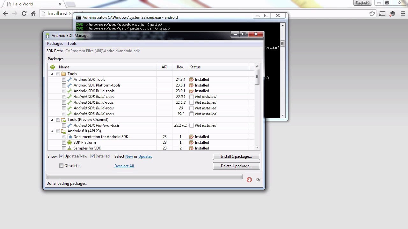The image size is (408, 229).
Task: Click the browser back arrow
Action: coord(5,13)
